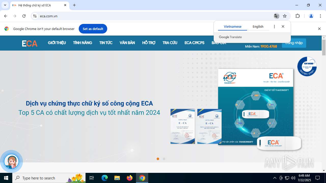The height and width of the screenshot is (183, 326).
Task: Click the ECA logo in header
Action: coord(30,43)
